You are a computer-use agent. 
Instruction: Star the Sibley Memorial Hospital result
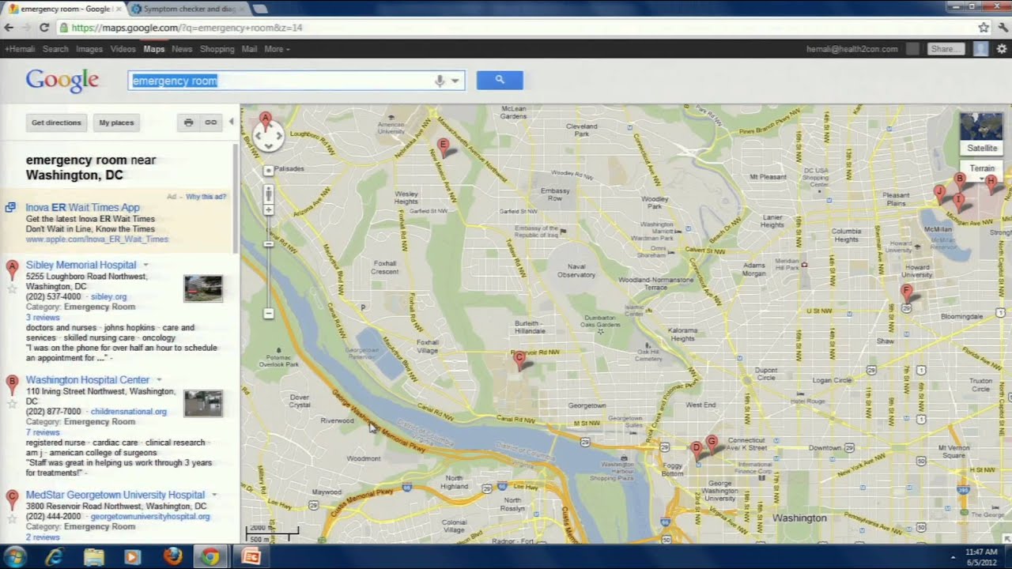pyautogui.click(x=12, y=289)
